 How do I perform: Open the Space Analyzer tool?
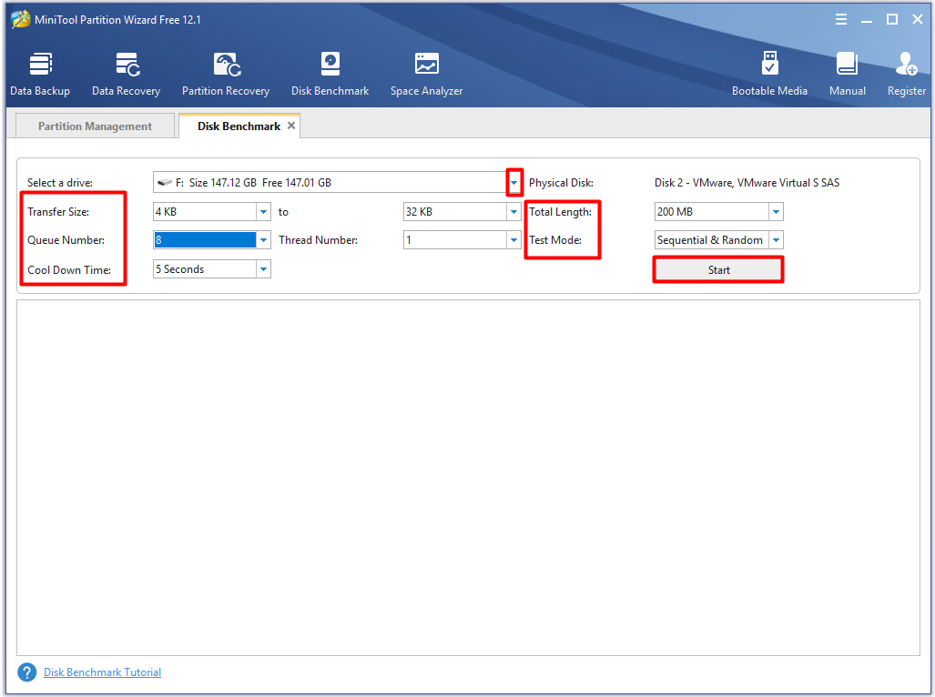click(x=426, y=74)
